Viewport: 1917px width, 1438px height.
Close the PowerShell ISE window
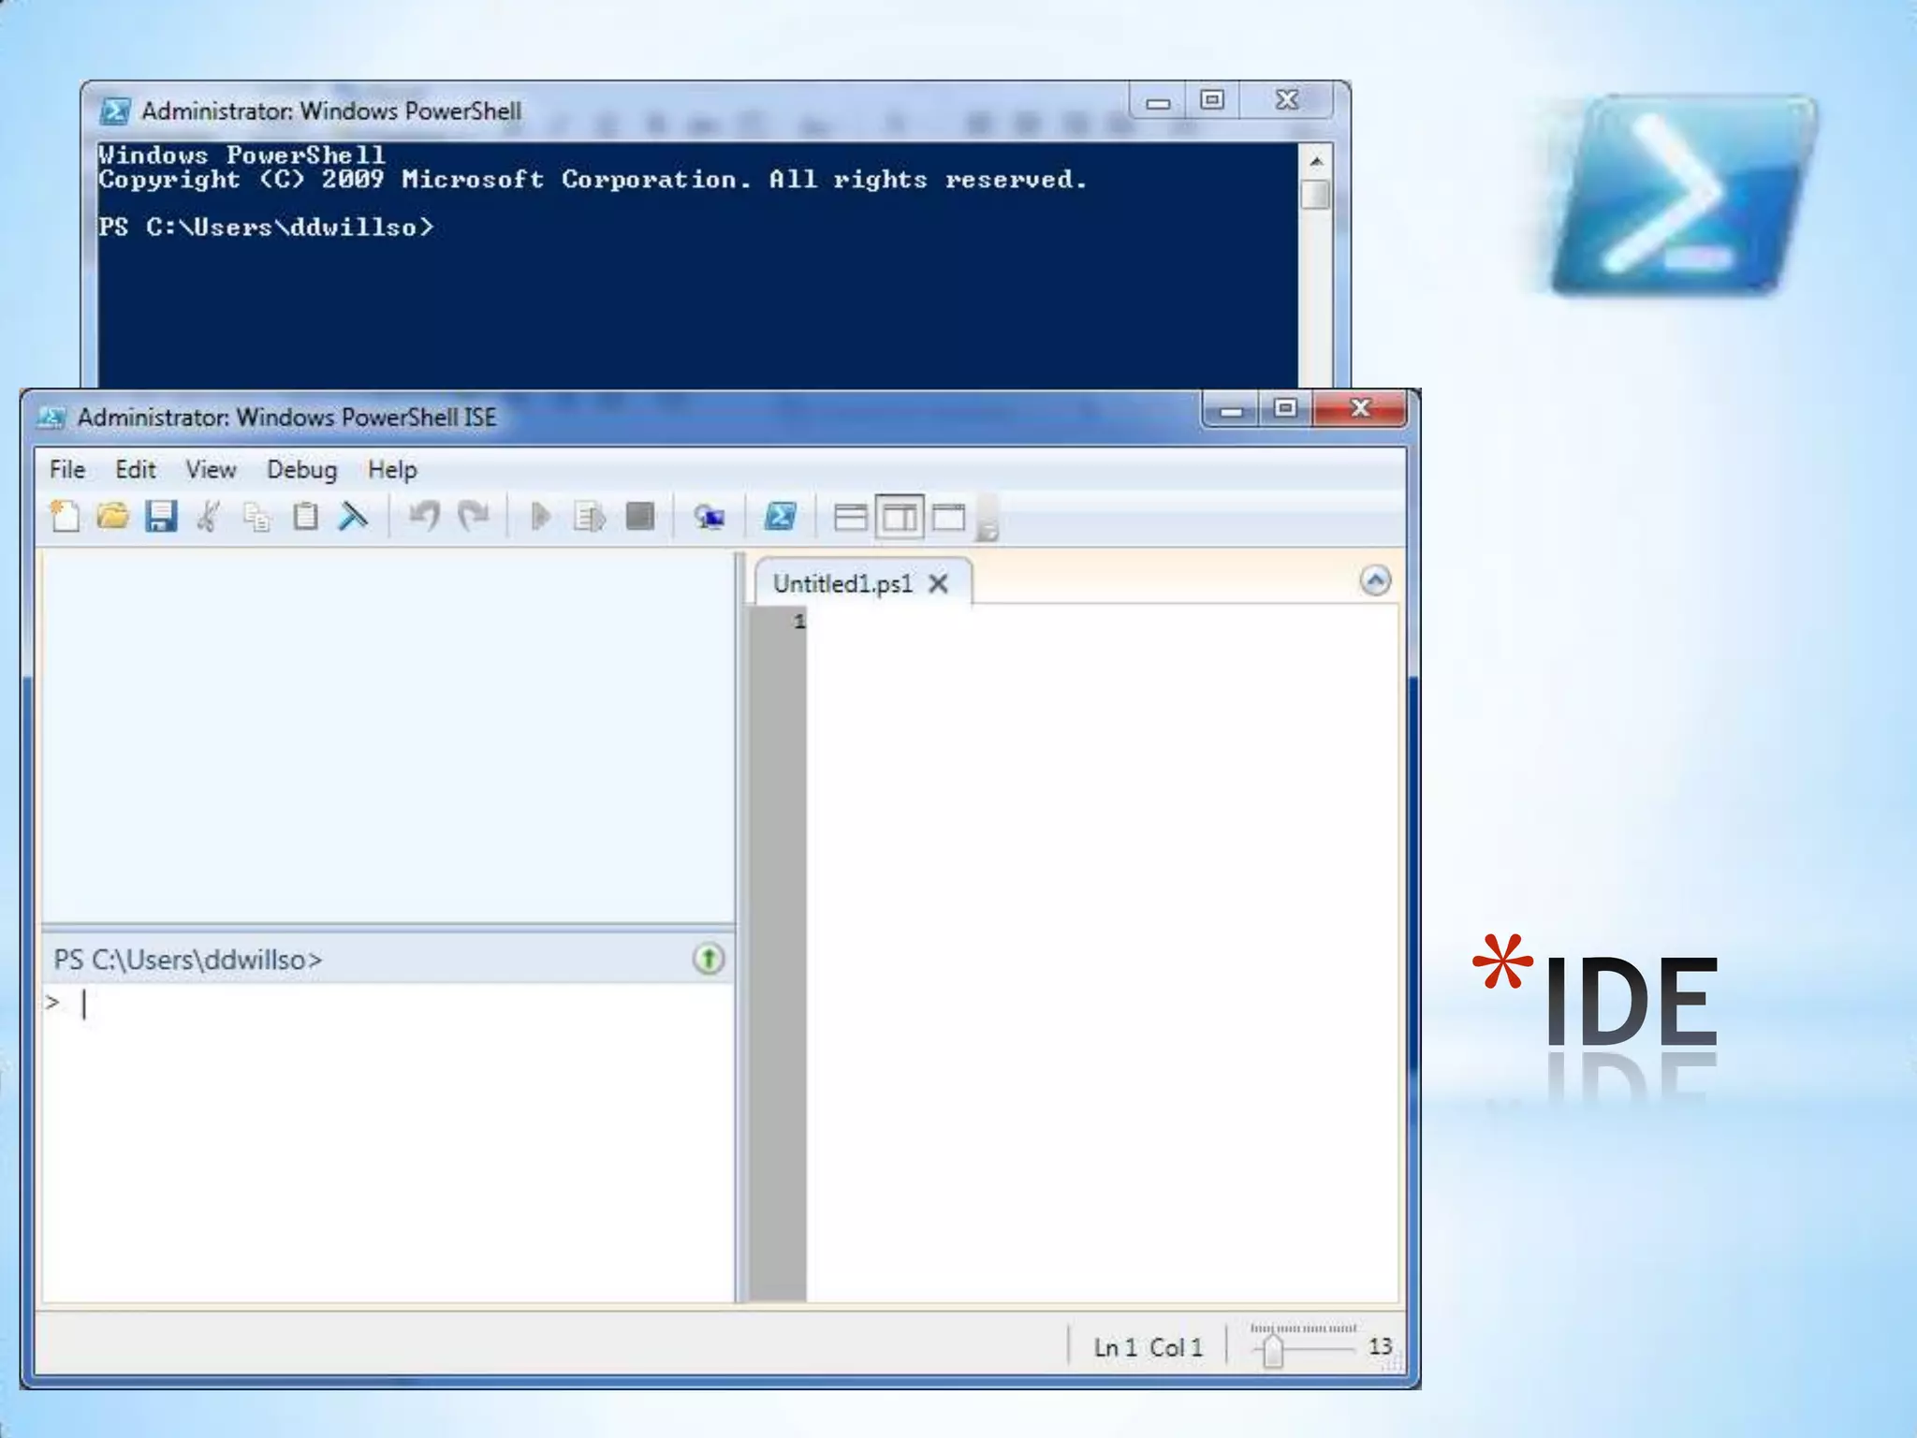1360,408
